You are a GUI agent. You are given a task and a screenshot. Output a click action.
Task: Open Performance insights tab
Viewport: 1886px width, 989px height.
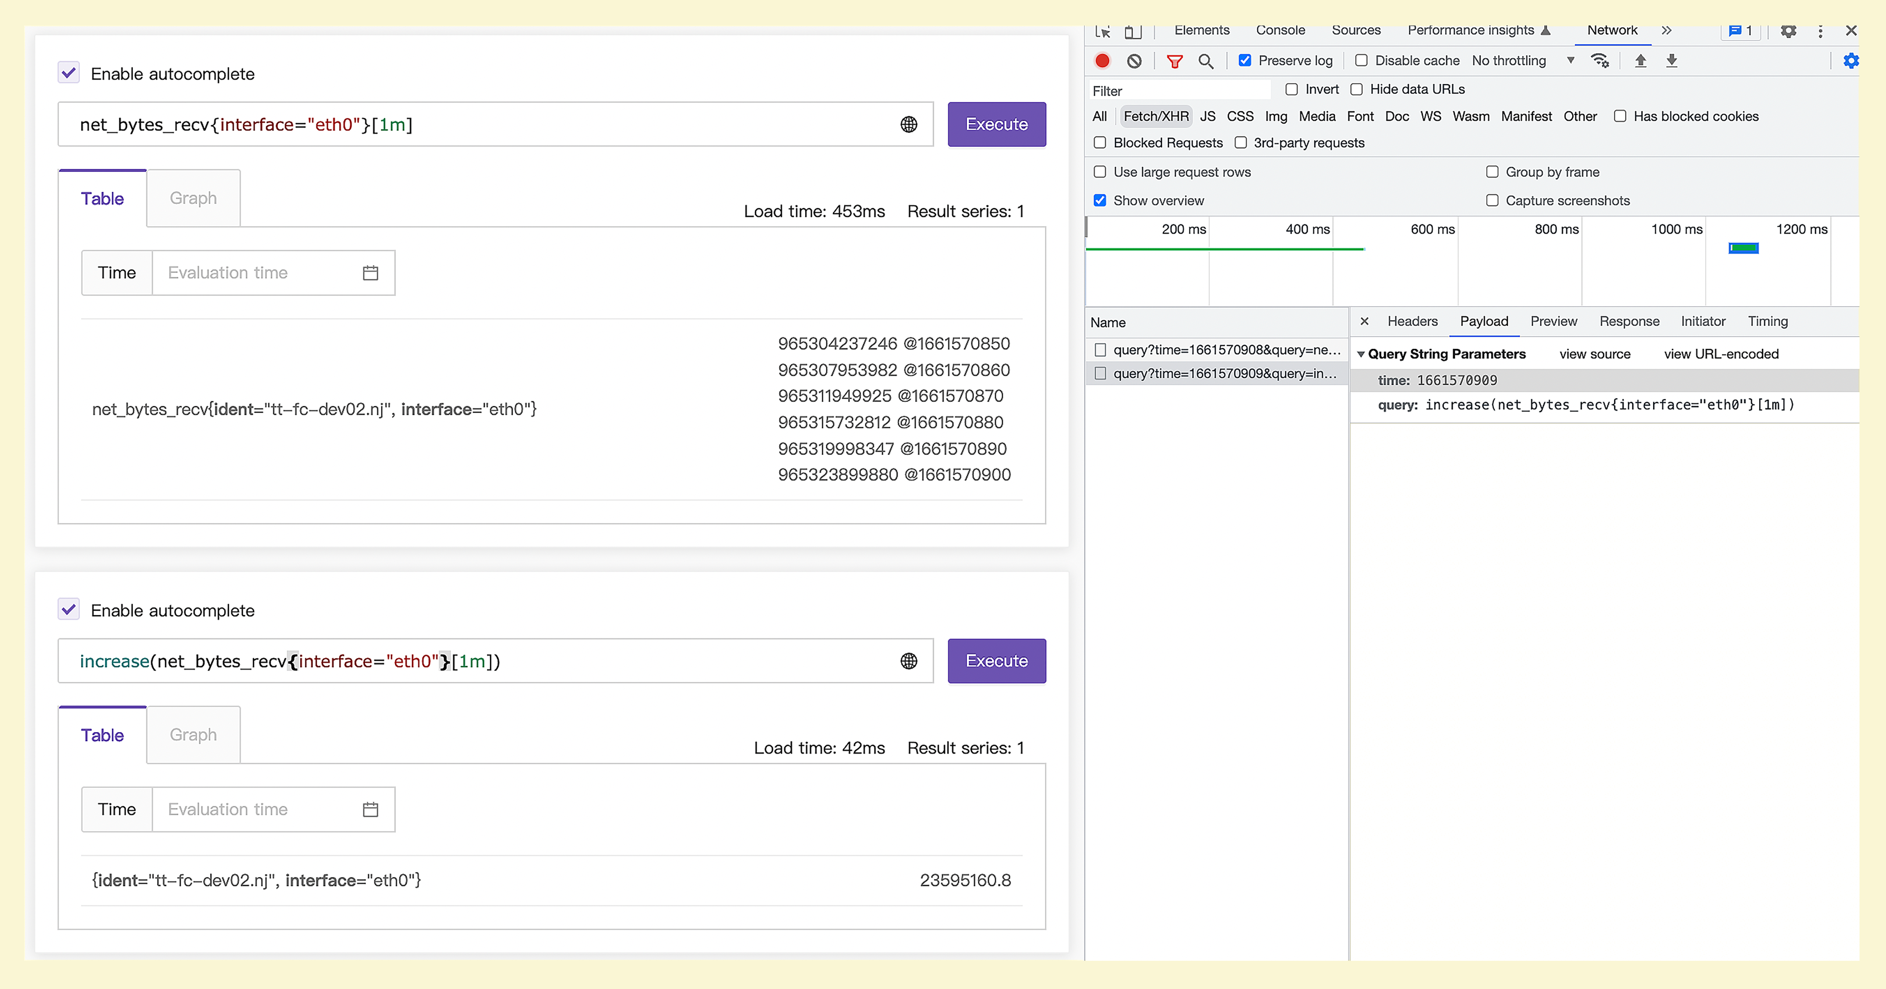pyautogui.click(x=1479, y=31)
